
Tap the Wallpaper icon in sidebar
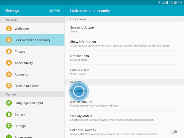click(x=9, y=29)
